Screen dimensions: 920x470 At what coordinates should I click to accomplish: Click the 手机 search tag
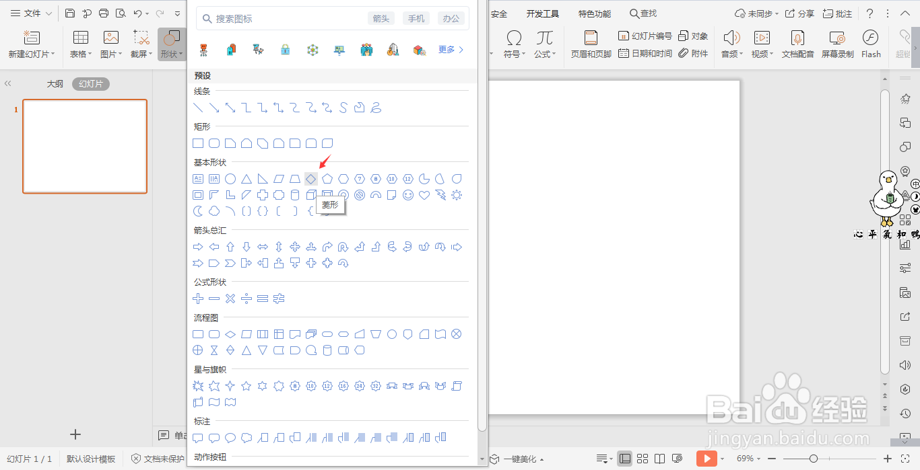coord(416,19)
